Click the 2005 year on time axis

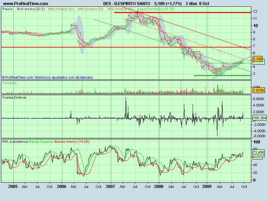tap(13, 186)
